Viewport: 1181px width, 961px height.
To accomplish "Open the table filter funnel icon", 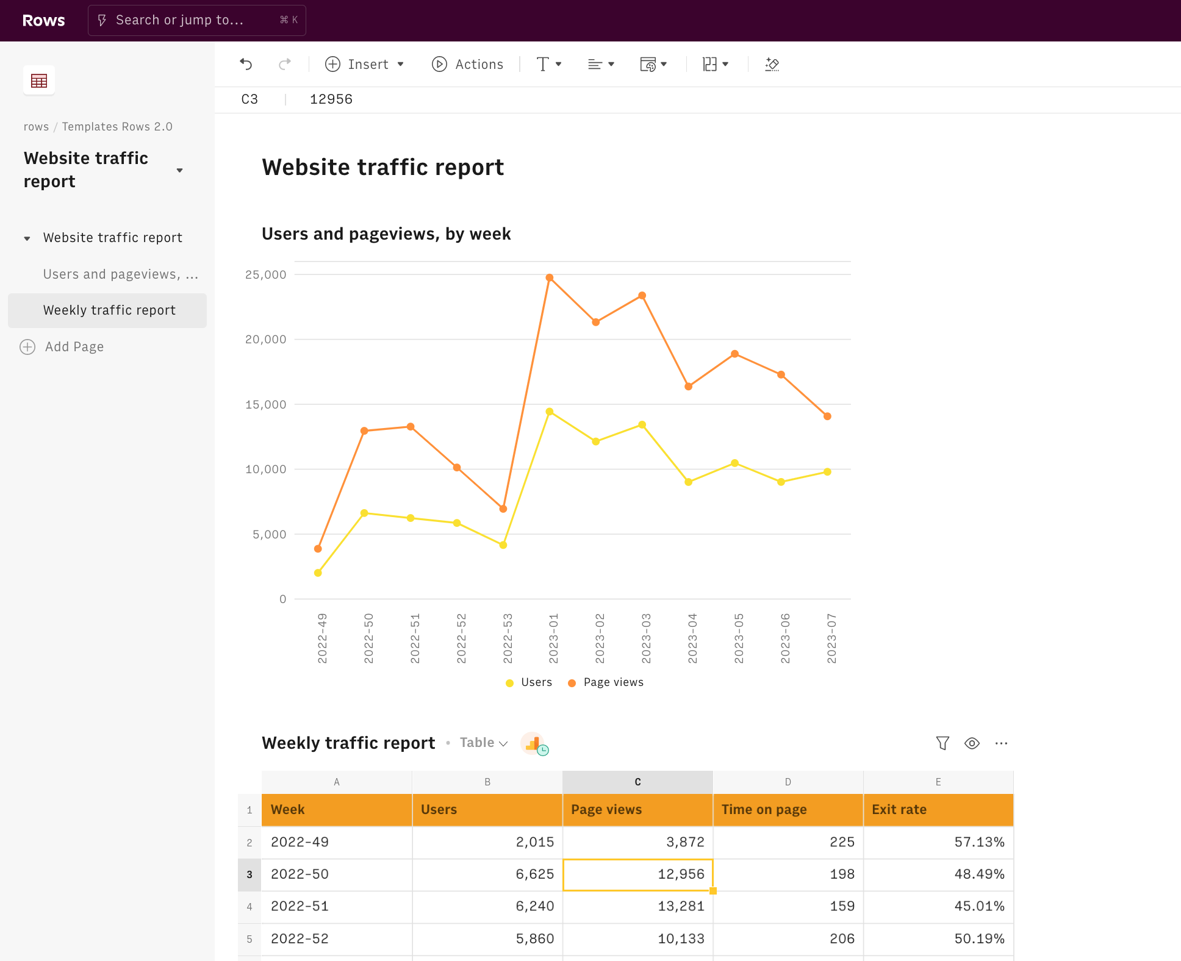I will [942, 743].
